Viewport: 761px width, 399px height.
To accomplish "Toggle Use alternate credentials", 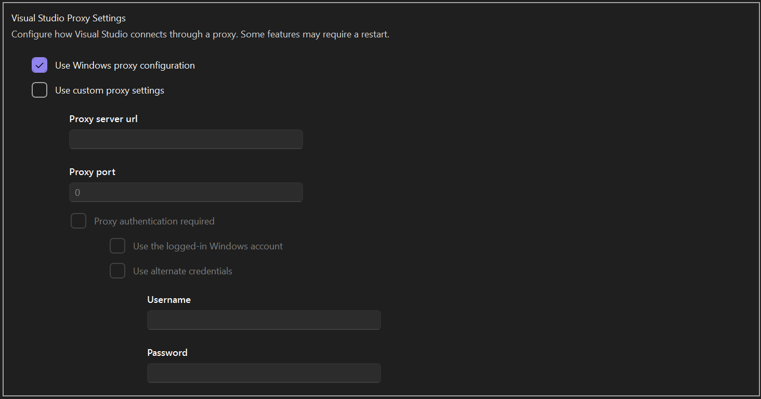I will (x=117, y=271).
